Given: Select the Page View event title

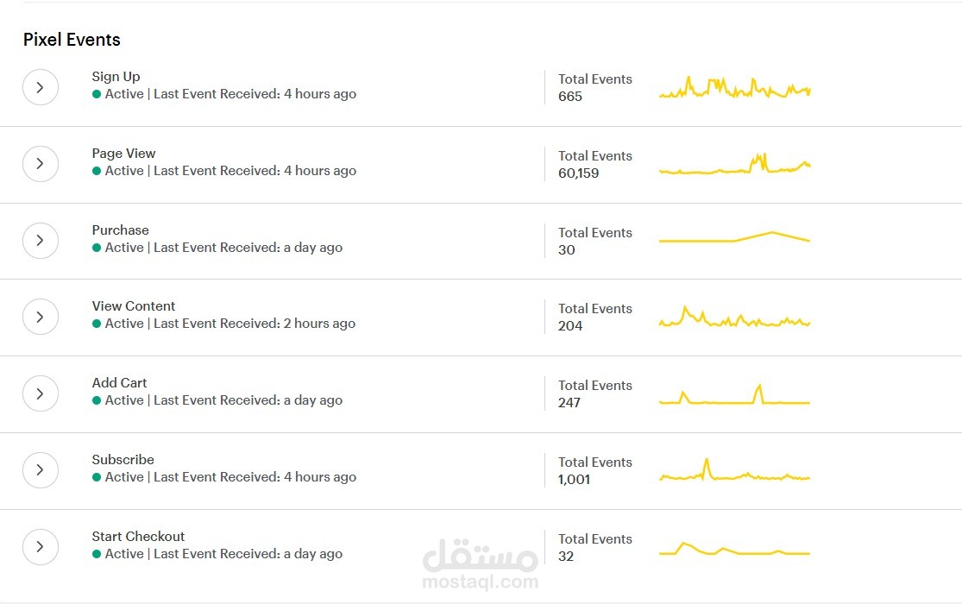Looking at the screenshot, I should pos(123,154).
